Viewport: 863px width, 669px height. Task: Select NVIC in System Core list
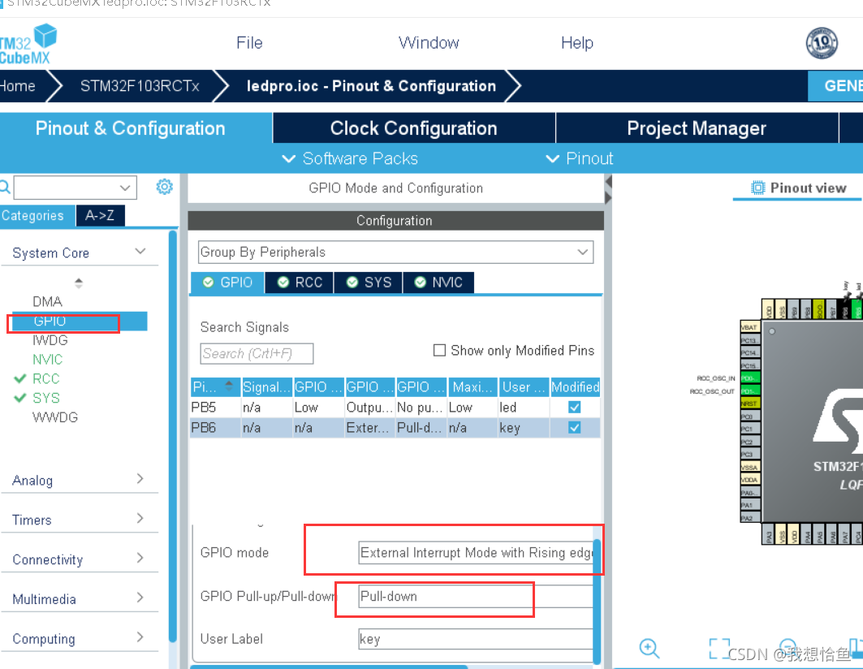point(47,360)
